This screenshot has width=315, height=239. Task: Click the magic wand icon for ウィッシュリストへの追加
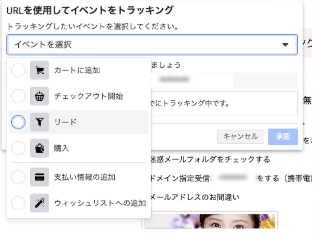[40, 203]
